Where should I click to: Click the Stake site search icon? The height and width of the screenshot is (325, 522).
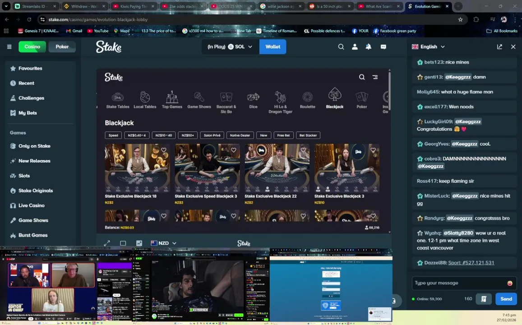[x=341, y=47]
